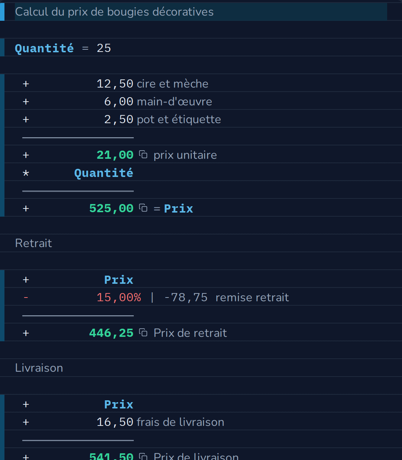
Task: Select the Quantité value 25
Action: coord(104,48)
